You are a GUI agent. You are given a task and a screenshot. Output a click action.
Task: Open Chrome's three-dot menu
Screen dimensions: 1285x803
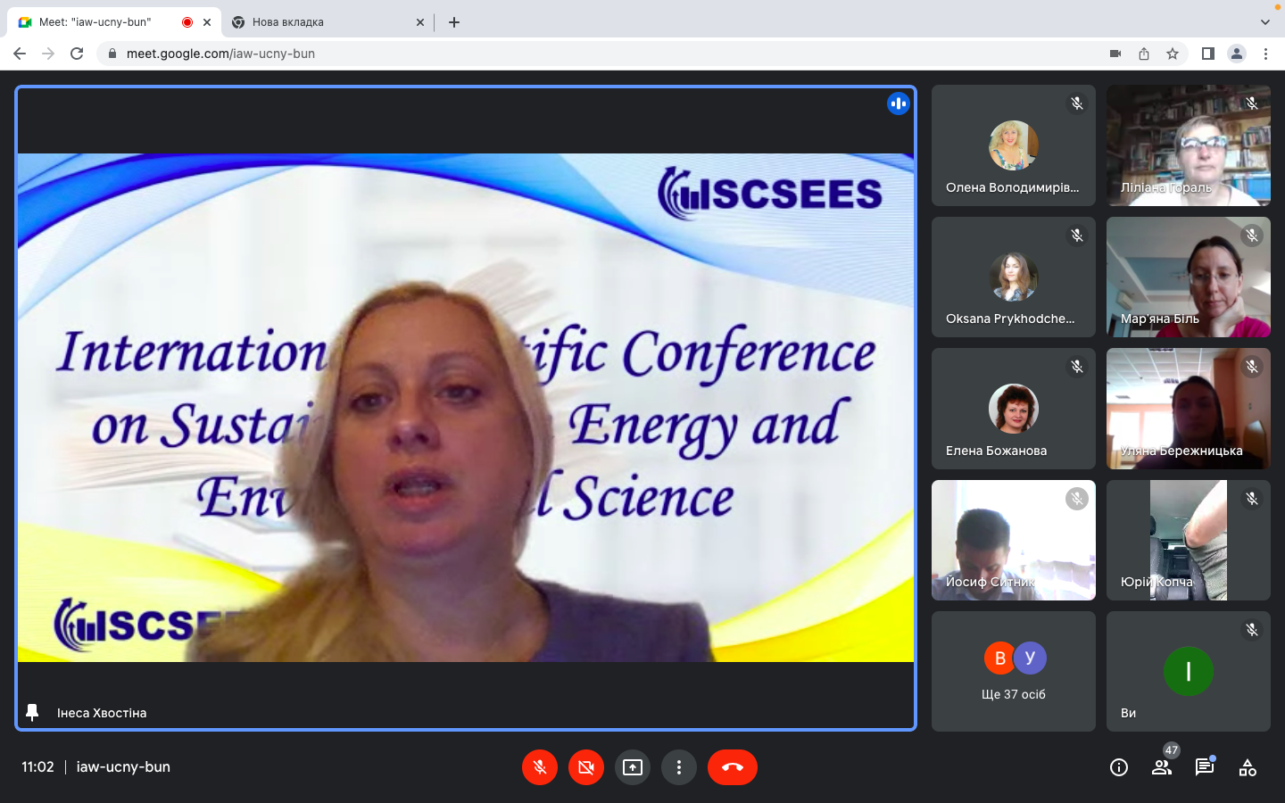[x=1265, y=54]
